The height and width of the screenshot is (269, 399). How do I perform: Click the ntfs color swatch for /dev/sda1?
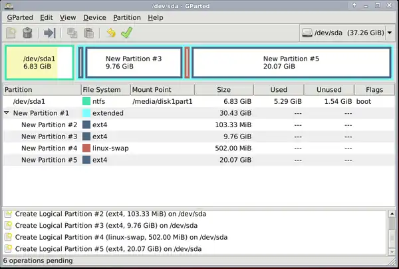click(86, 101)
